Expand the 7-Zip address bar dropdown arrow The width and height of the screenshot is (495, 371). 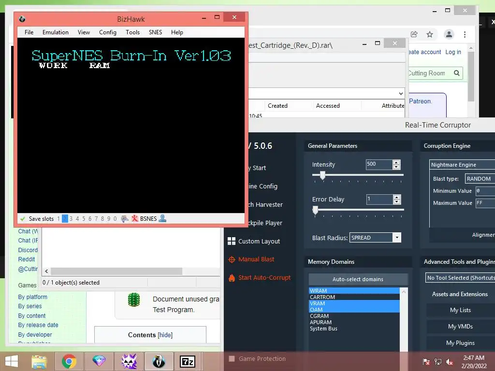pos(401,93)
